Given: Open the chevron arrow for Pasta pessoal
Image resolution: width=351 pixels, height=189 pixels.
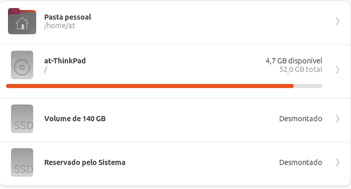Looking at the screenshot, I should pyautogui.click(x=337, y=21).
